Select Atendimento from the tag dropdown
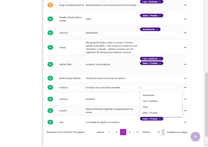 [149, 95]
